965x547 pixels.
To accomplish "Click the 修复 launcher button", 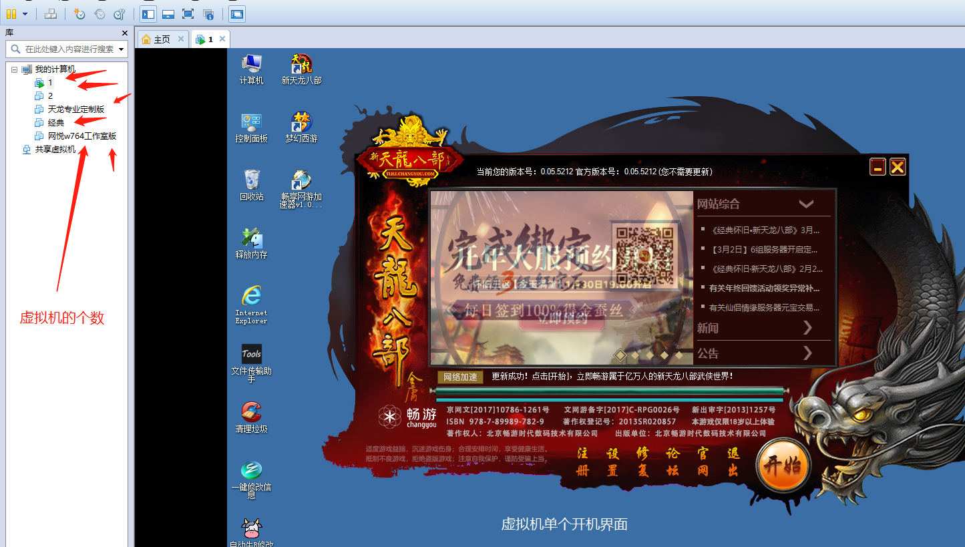I will (642, 462).
